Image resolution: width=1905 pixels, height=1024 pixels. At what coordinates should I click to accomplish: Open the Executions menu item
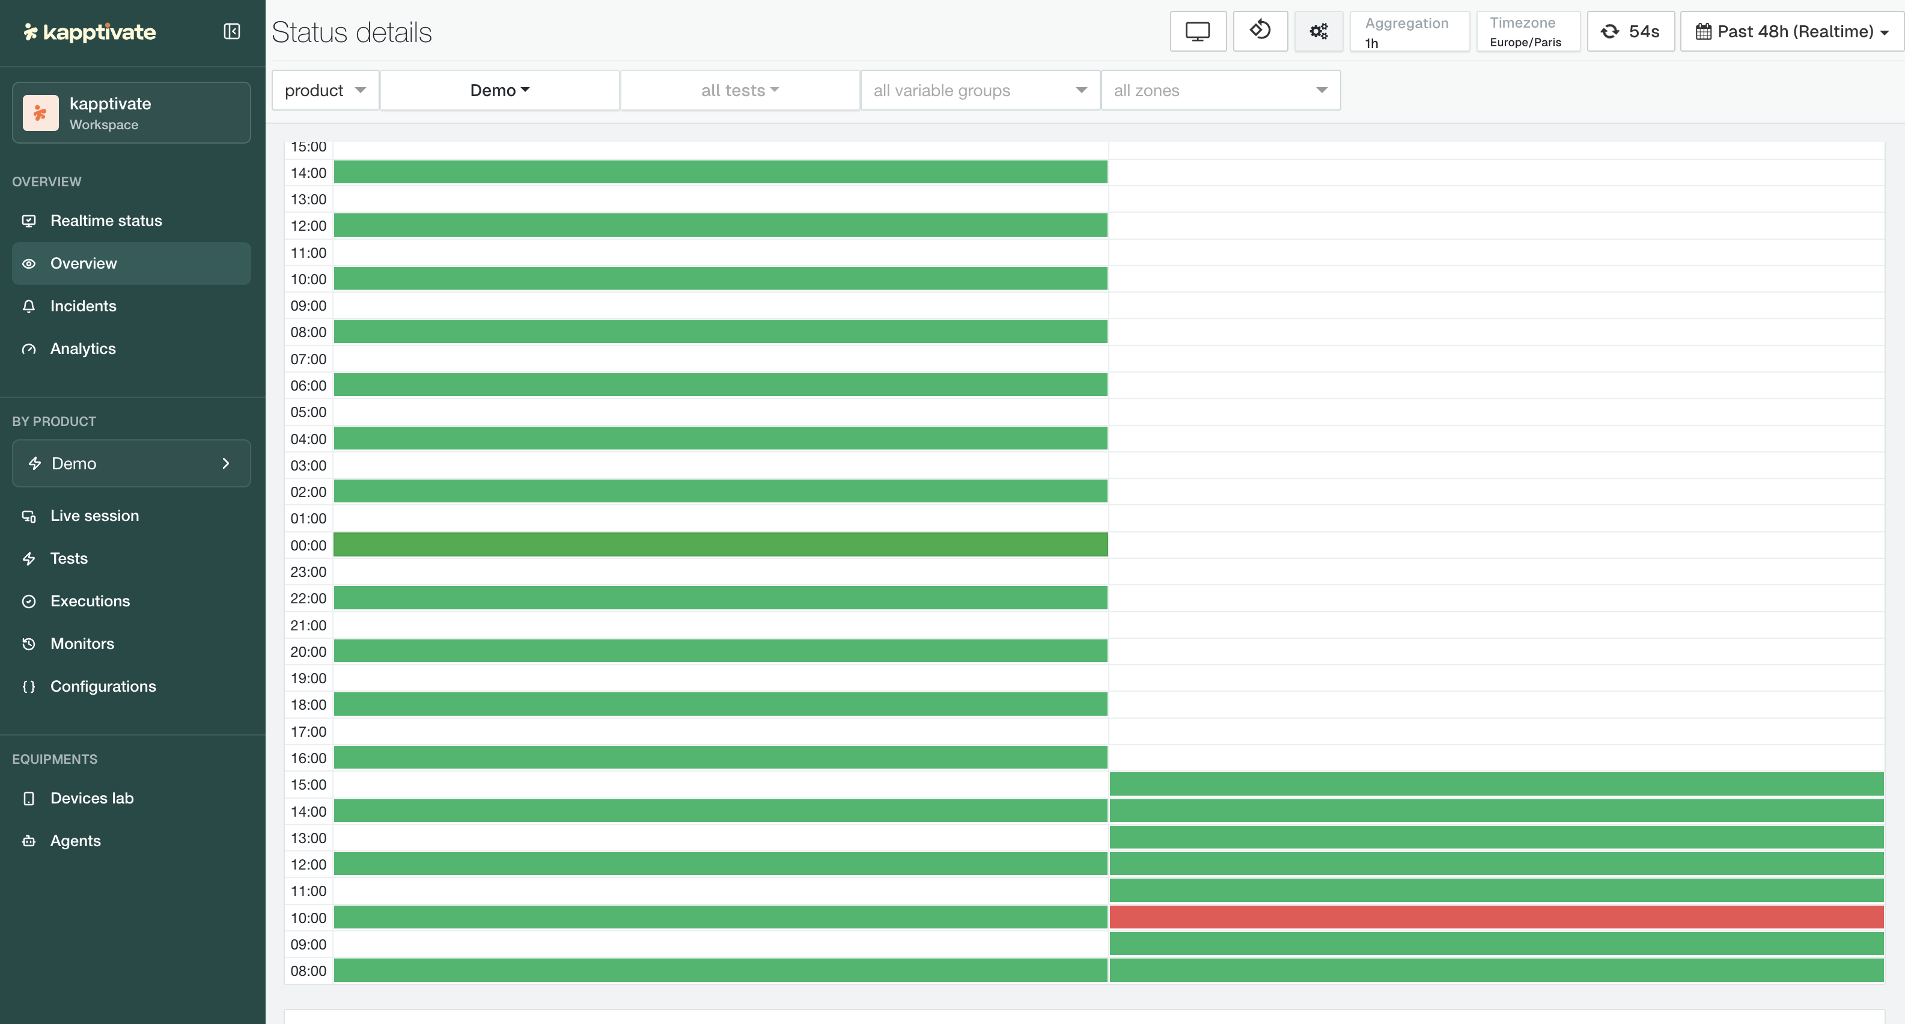(x=90, y=601)
